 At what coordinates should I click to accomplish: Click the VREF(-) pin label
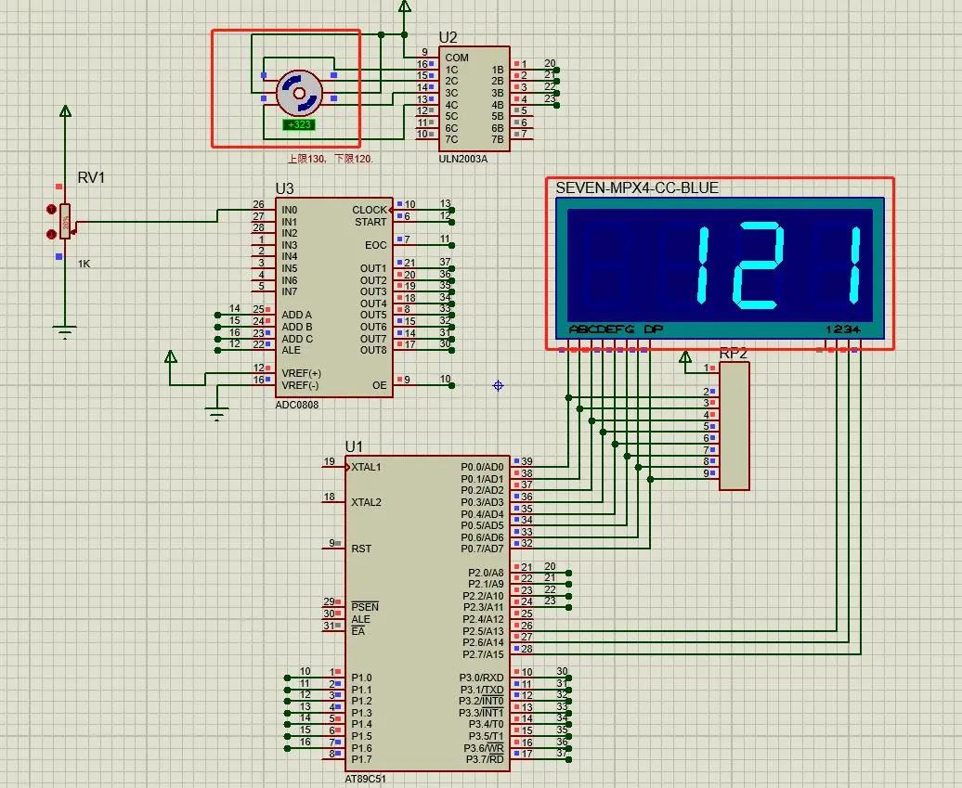300,385
